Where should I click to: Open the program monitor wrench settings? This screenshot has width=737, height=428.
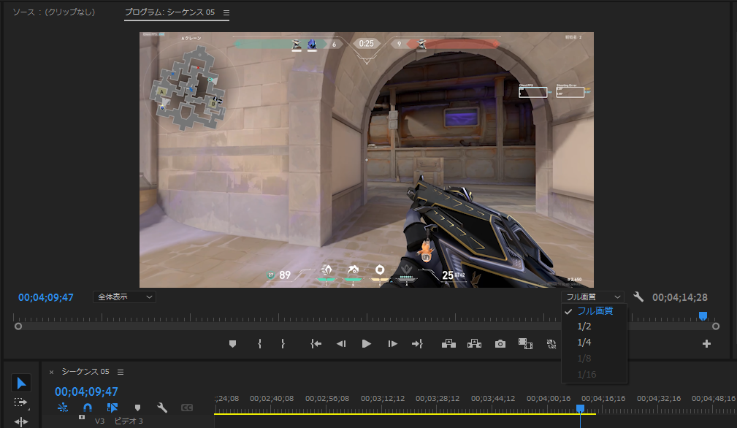638,297
